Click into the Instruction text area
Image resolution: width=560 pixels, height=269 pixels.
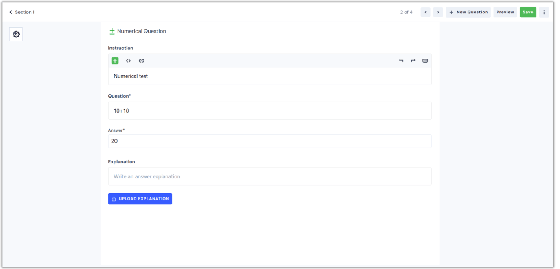point(269,76)
